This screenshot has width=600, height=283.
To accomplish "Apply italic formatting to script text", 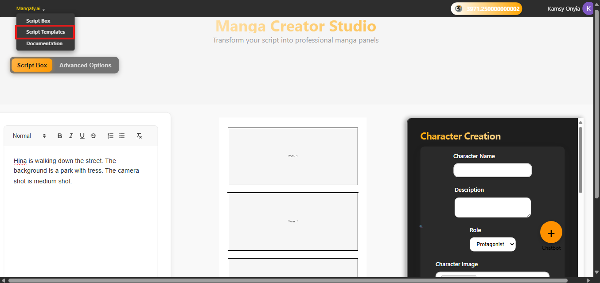I will [71, 136].
